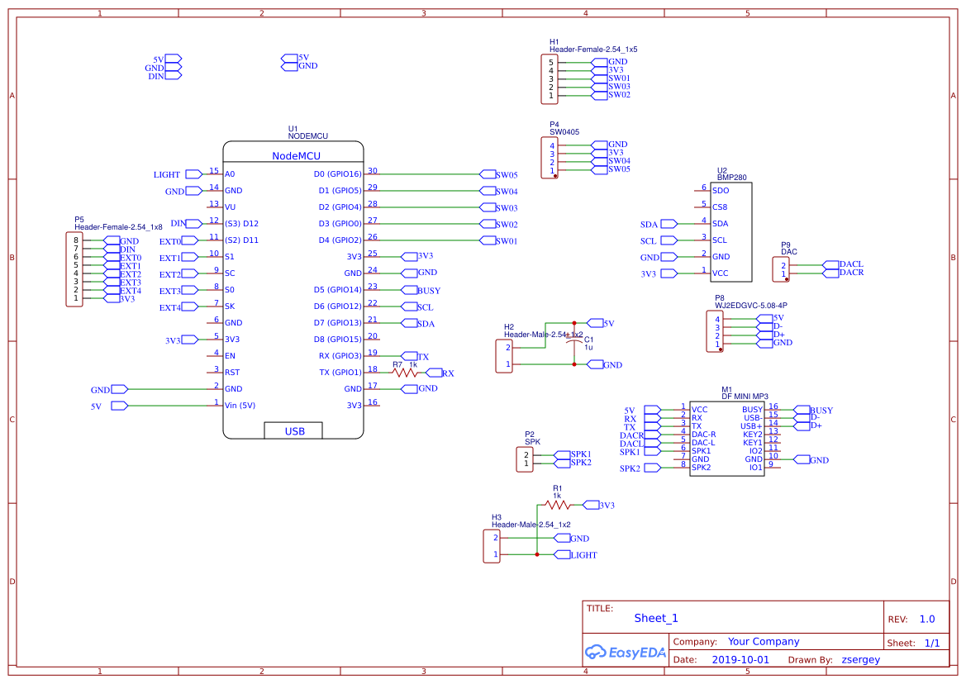
Task: Click the drawn-by name zsergey
Action: [861, 660]
